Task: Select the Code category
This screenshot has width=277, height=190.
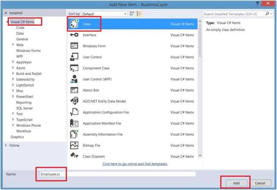Action: (x=20, y=28)
